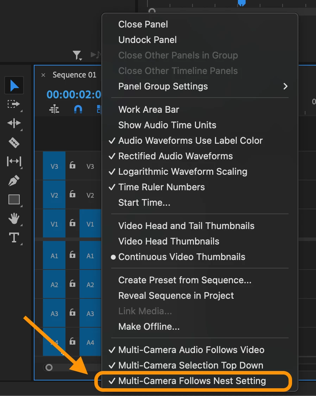Choose Close Panel from menu

pos(200,24)
